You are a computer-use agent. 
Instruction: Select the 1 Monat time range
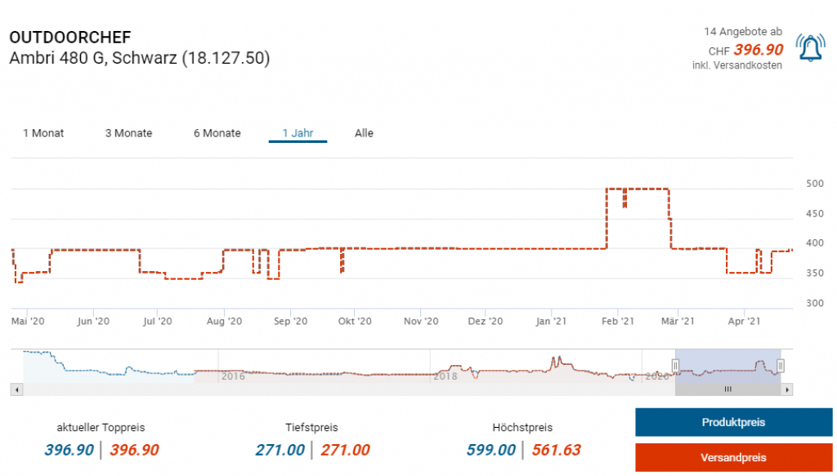[x=43, y=133]
